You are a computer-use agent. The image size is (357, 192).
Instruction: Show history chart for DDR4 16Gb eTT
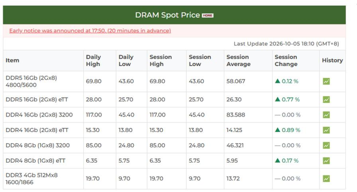tap(326, 130)
